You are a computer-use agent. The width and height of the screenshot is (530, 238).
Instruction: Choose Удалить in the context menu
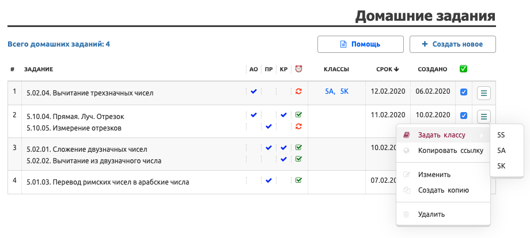431,214
